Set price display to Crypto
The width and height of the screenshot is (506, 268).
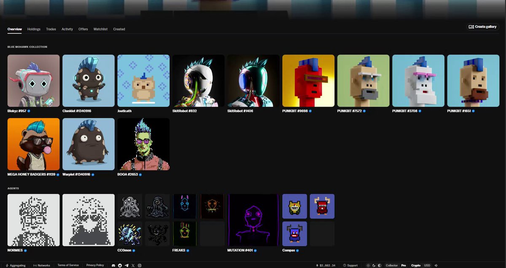[x=416, y=265]
